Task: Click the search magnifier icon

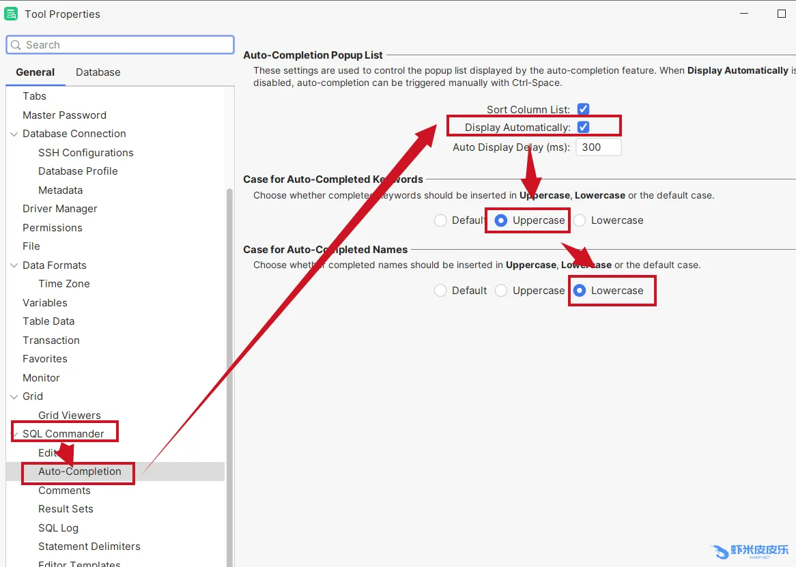Action: coord(15,45)
